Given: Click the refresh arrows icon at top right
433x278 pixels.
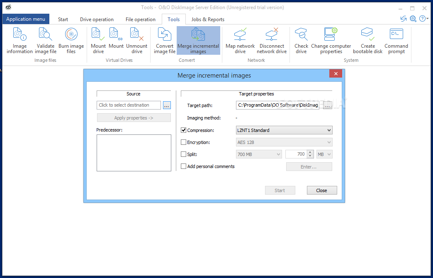Looking at the screenshot, I should coord(404,19).
